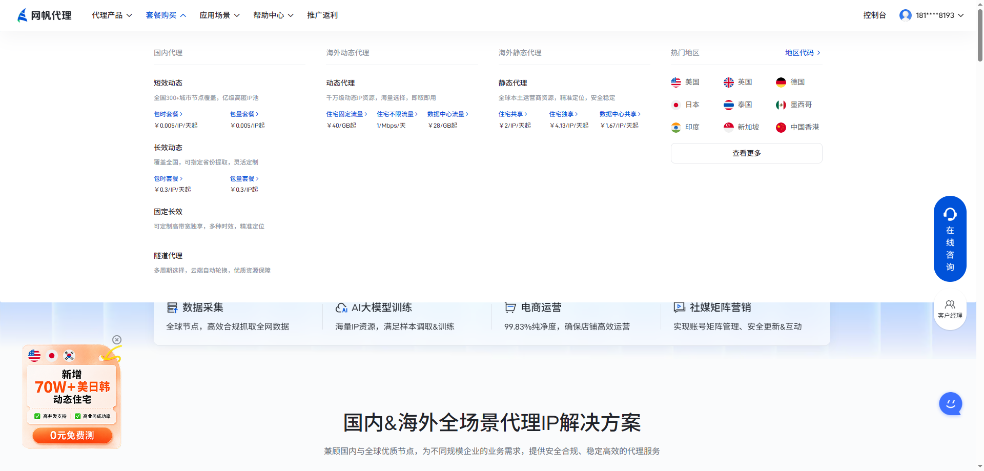The height and width of the screenshot is (471, 984).
Task: Open 长效动态 包量套餐 link
Action: pos(244,179)
